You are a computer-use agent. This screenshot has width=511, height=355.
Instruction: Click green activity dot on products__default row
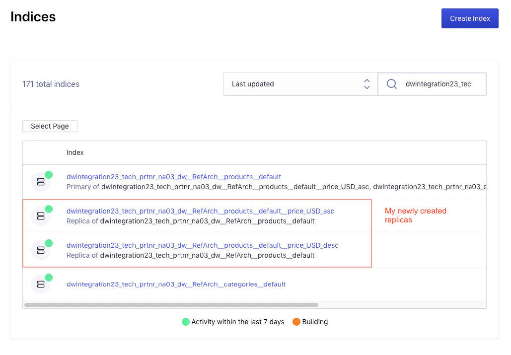49,174
